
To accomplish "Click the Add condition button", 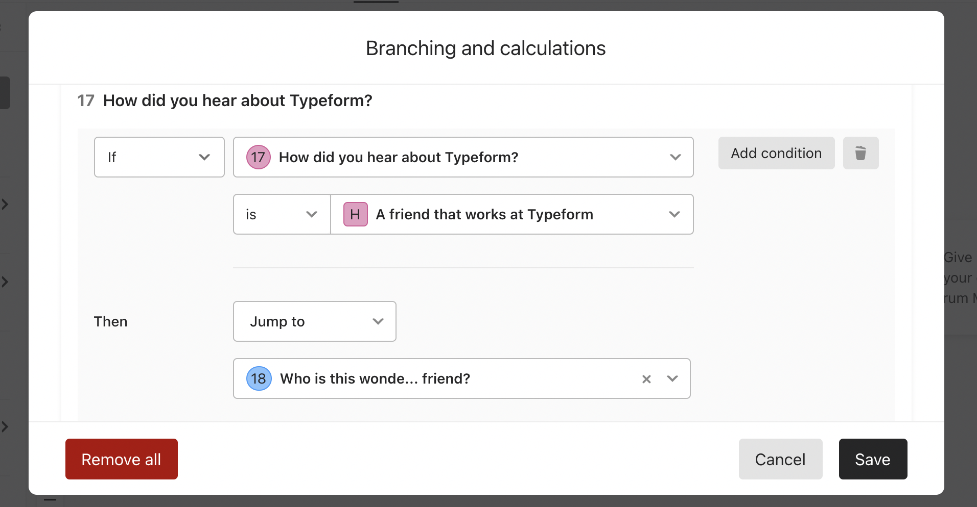I will (777, 153).
